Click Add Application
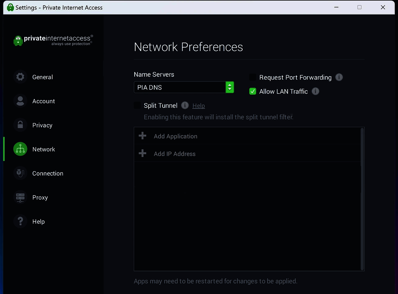This screenshot has width=398, height=294. click(x=175, y=136)
